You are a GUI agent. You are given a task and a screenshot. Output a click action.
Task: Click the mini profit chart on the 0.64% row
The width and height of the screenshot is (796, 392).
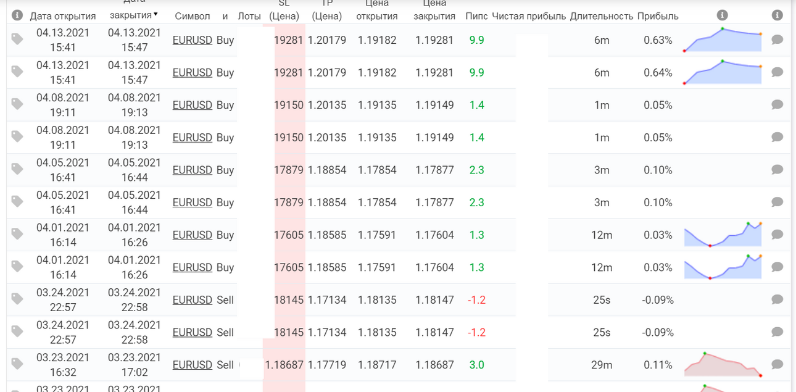(x=723, y=72)
